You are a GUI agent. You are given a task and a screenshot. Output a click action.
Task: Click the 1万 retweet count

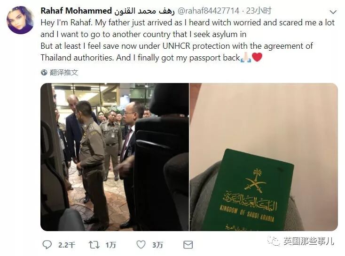(110, 245)
